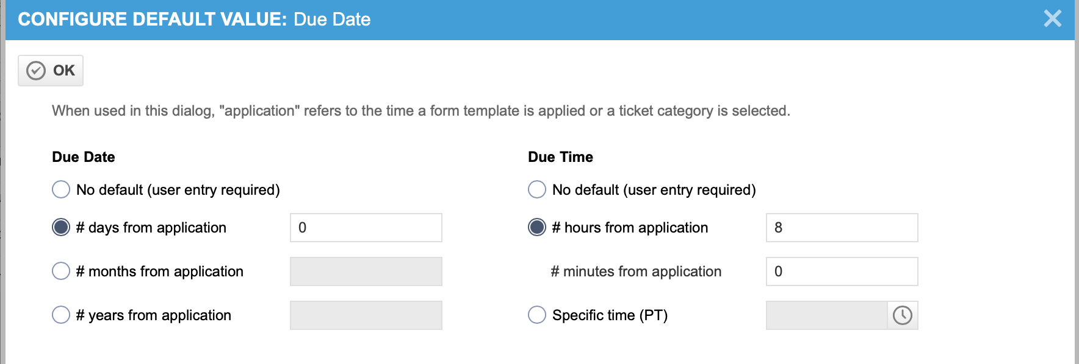The image size is (1079, 364).
Task: Focus the Specific time input field
Action: coord(827,315)
